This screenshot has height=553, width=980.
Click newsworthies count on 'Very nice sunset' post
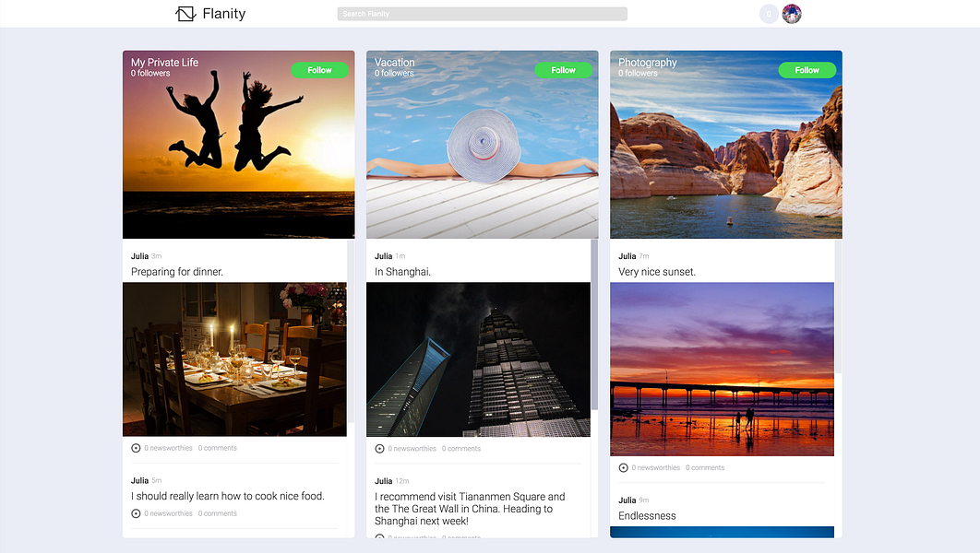tap(655, 467)
